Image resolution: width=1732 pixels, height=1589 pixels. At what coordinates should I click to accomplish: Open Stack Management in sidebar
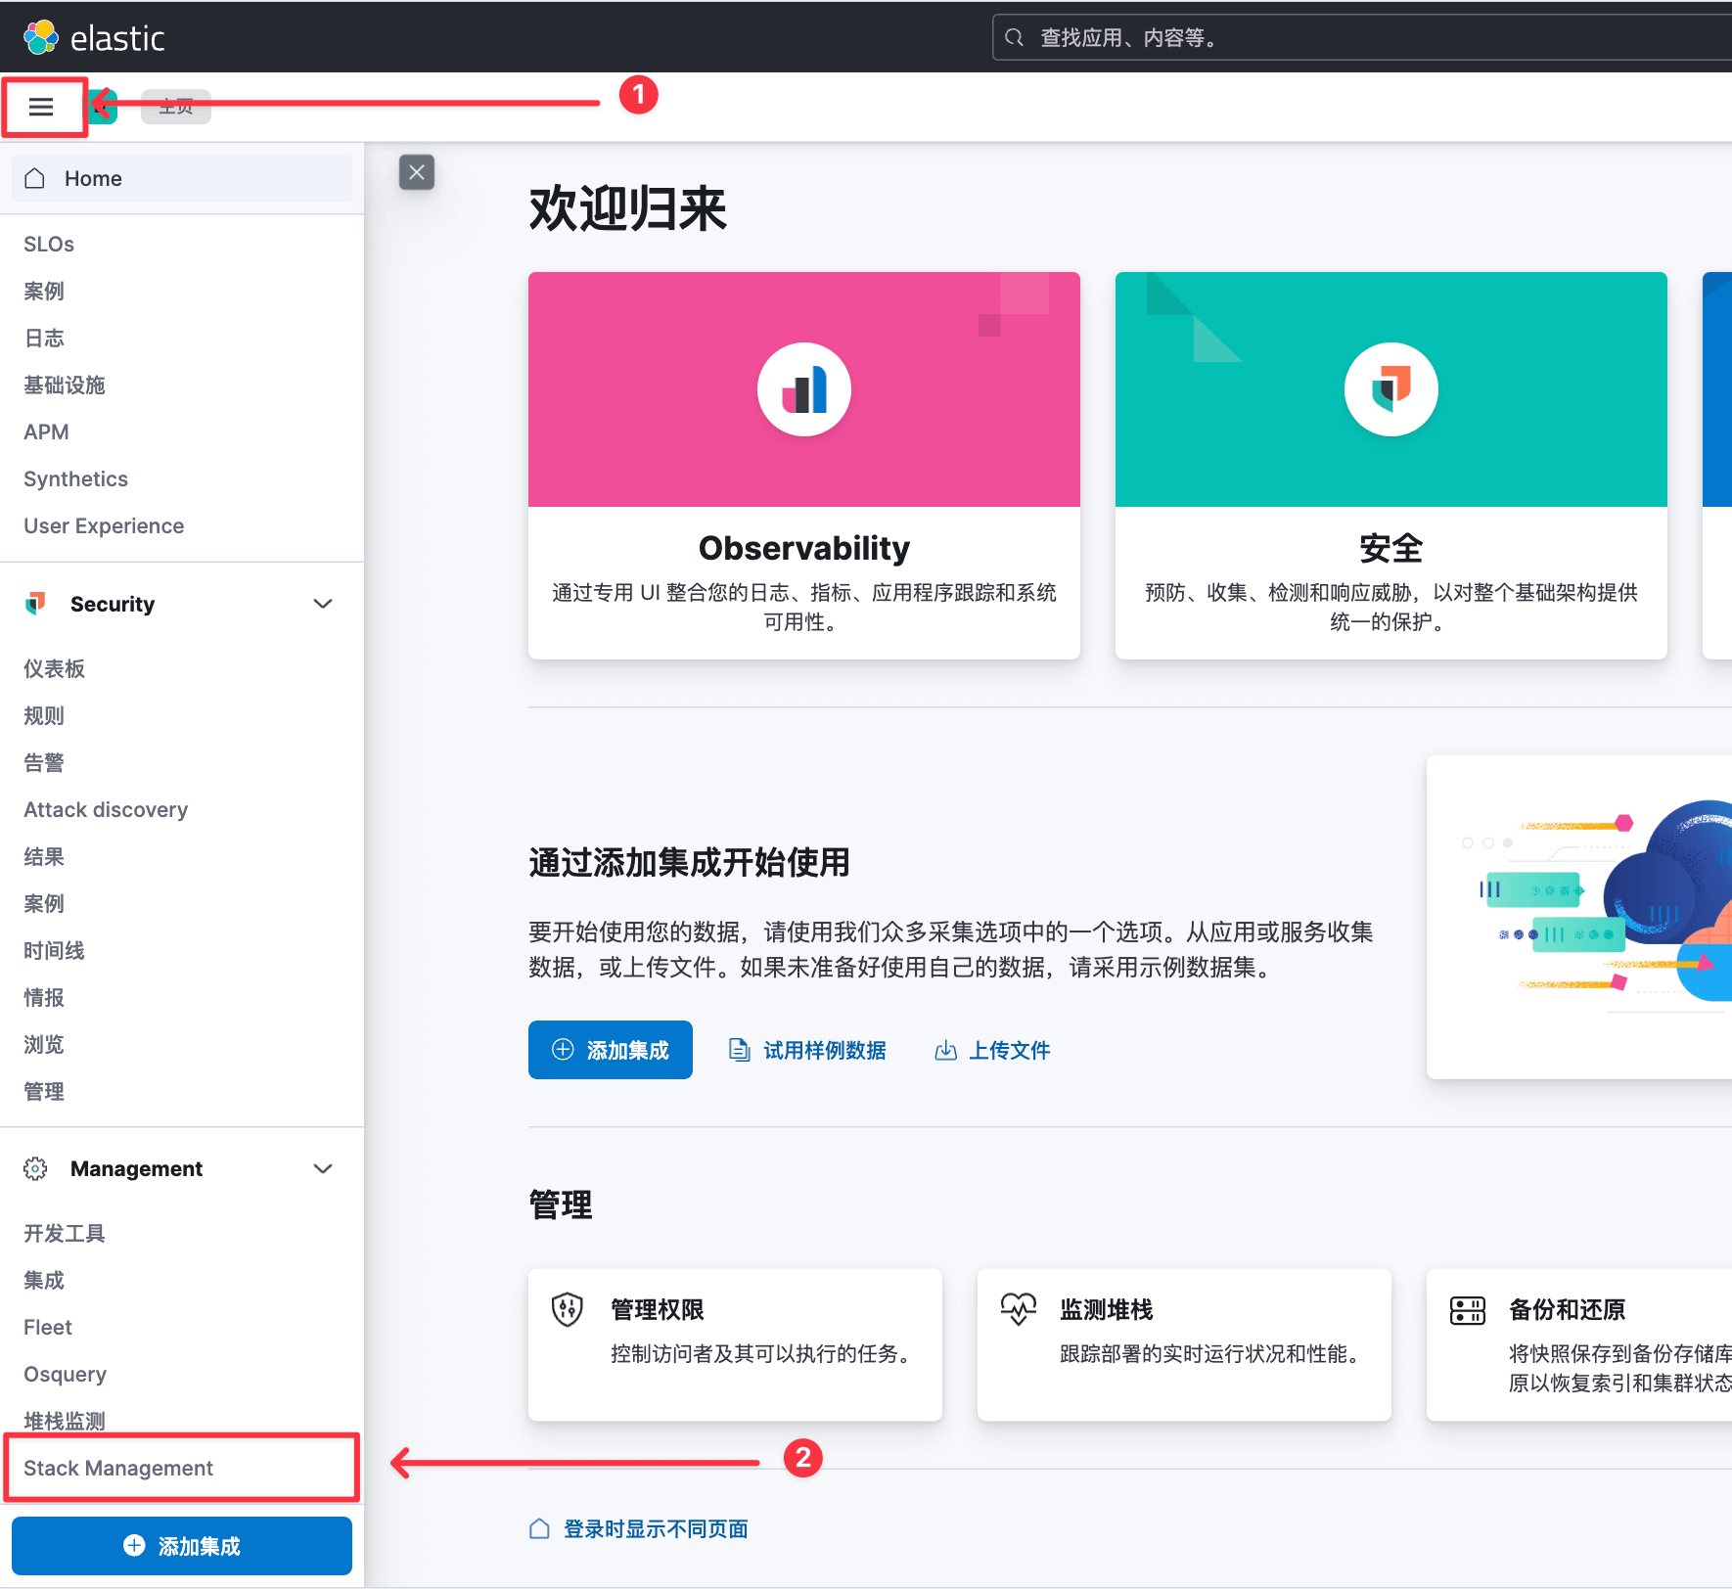(x=118, y=1469)
